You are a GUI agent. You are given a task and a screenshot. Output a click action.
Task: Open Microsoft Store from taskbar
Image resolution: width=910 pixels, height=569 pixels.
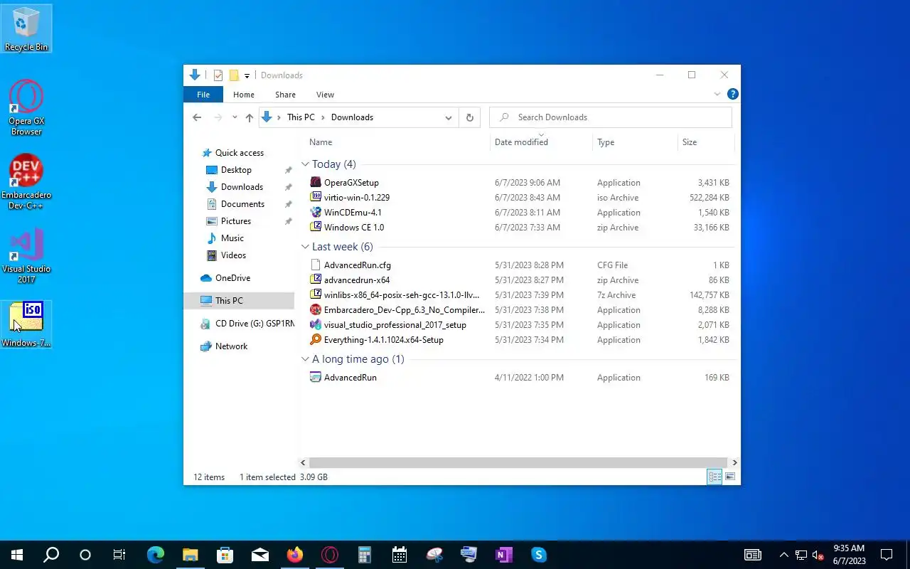[x=225, y=555]
